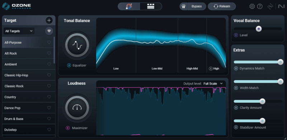Click the Width Match slider handle
Image resolution: width=287 pixels, height=140 pixels.
coord(281,82)
